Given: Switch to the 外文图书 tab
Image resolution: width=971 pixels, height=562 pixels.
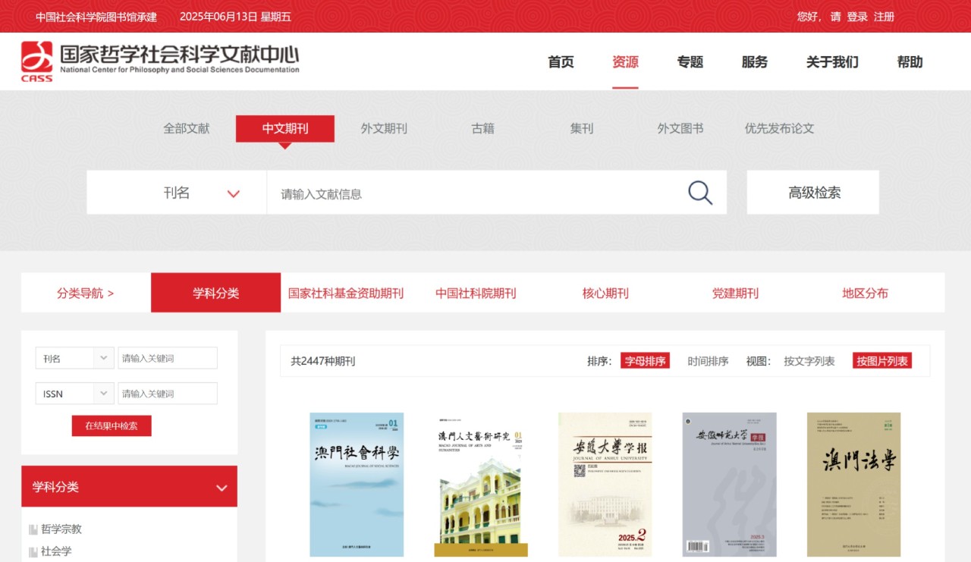Looking at the screenshot, I should [x=680, y=129].
